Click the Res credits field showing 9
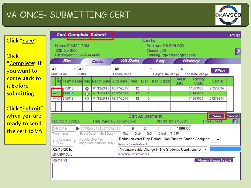The image size is (251, 188). (129, 128)
